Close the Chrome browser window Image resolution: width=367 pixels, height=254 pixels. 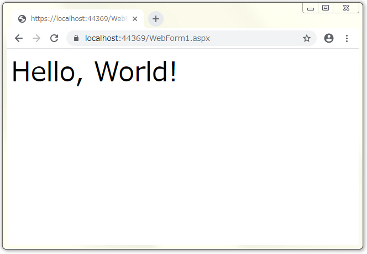[x=345, y=8]
